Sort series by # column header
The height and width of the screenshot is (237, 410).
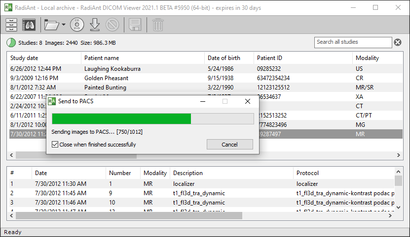(x=19, y=173)
